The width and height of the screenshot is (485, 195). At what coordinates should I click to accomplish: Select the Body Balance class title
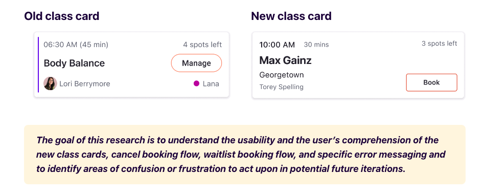click(x=74, y=63)
